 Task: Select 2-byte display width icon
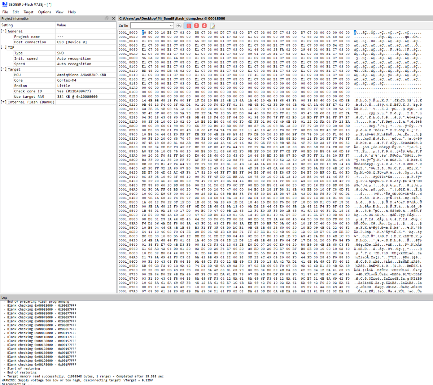(x=196, y=26)
